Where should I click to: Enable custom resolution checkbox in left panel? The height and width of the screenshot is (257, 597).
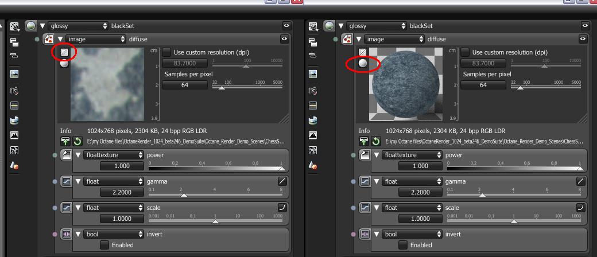coord(167,52)
